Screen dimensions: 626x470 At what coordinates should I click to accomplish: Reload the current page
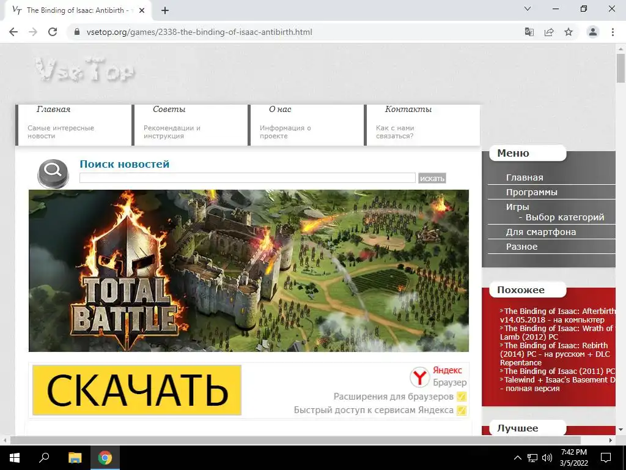click(x=53, y=32)
